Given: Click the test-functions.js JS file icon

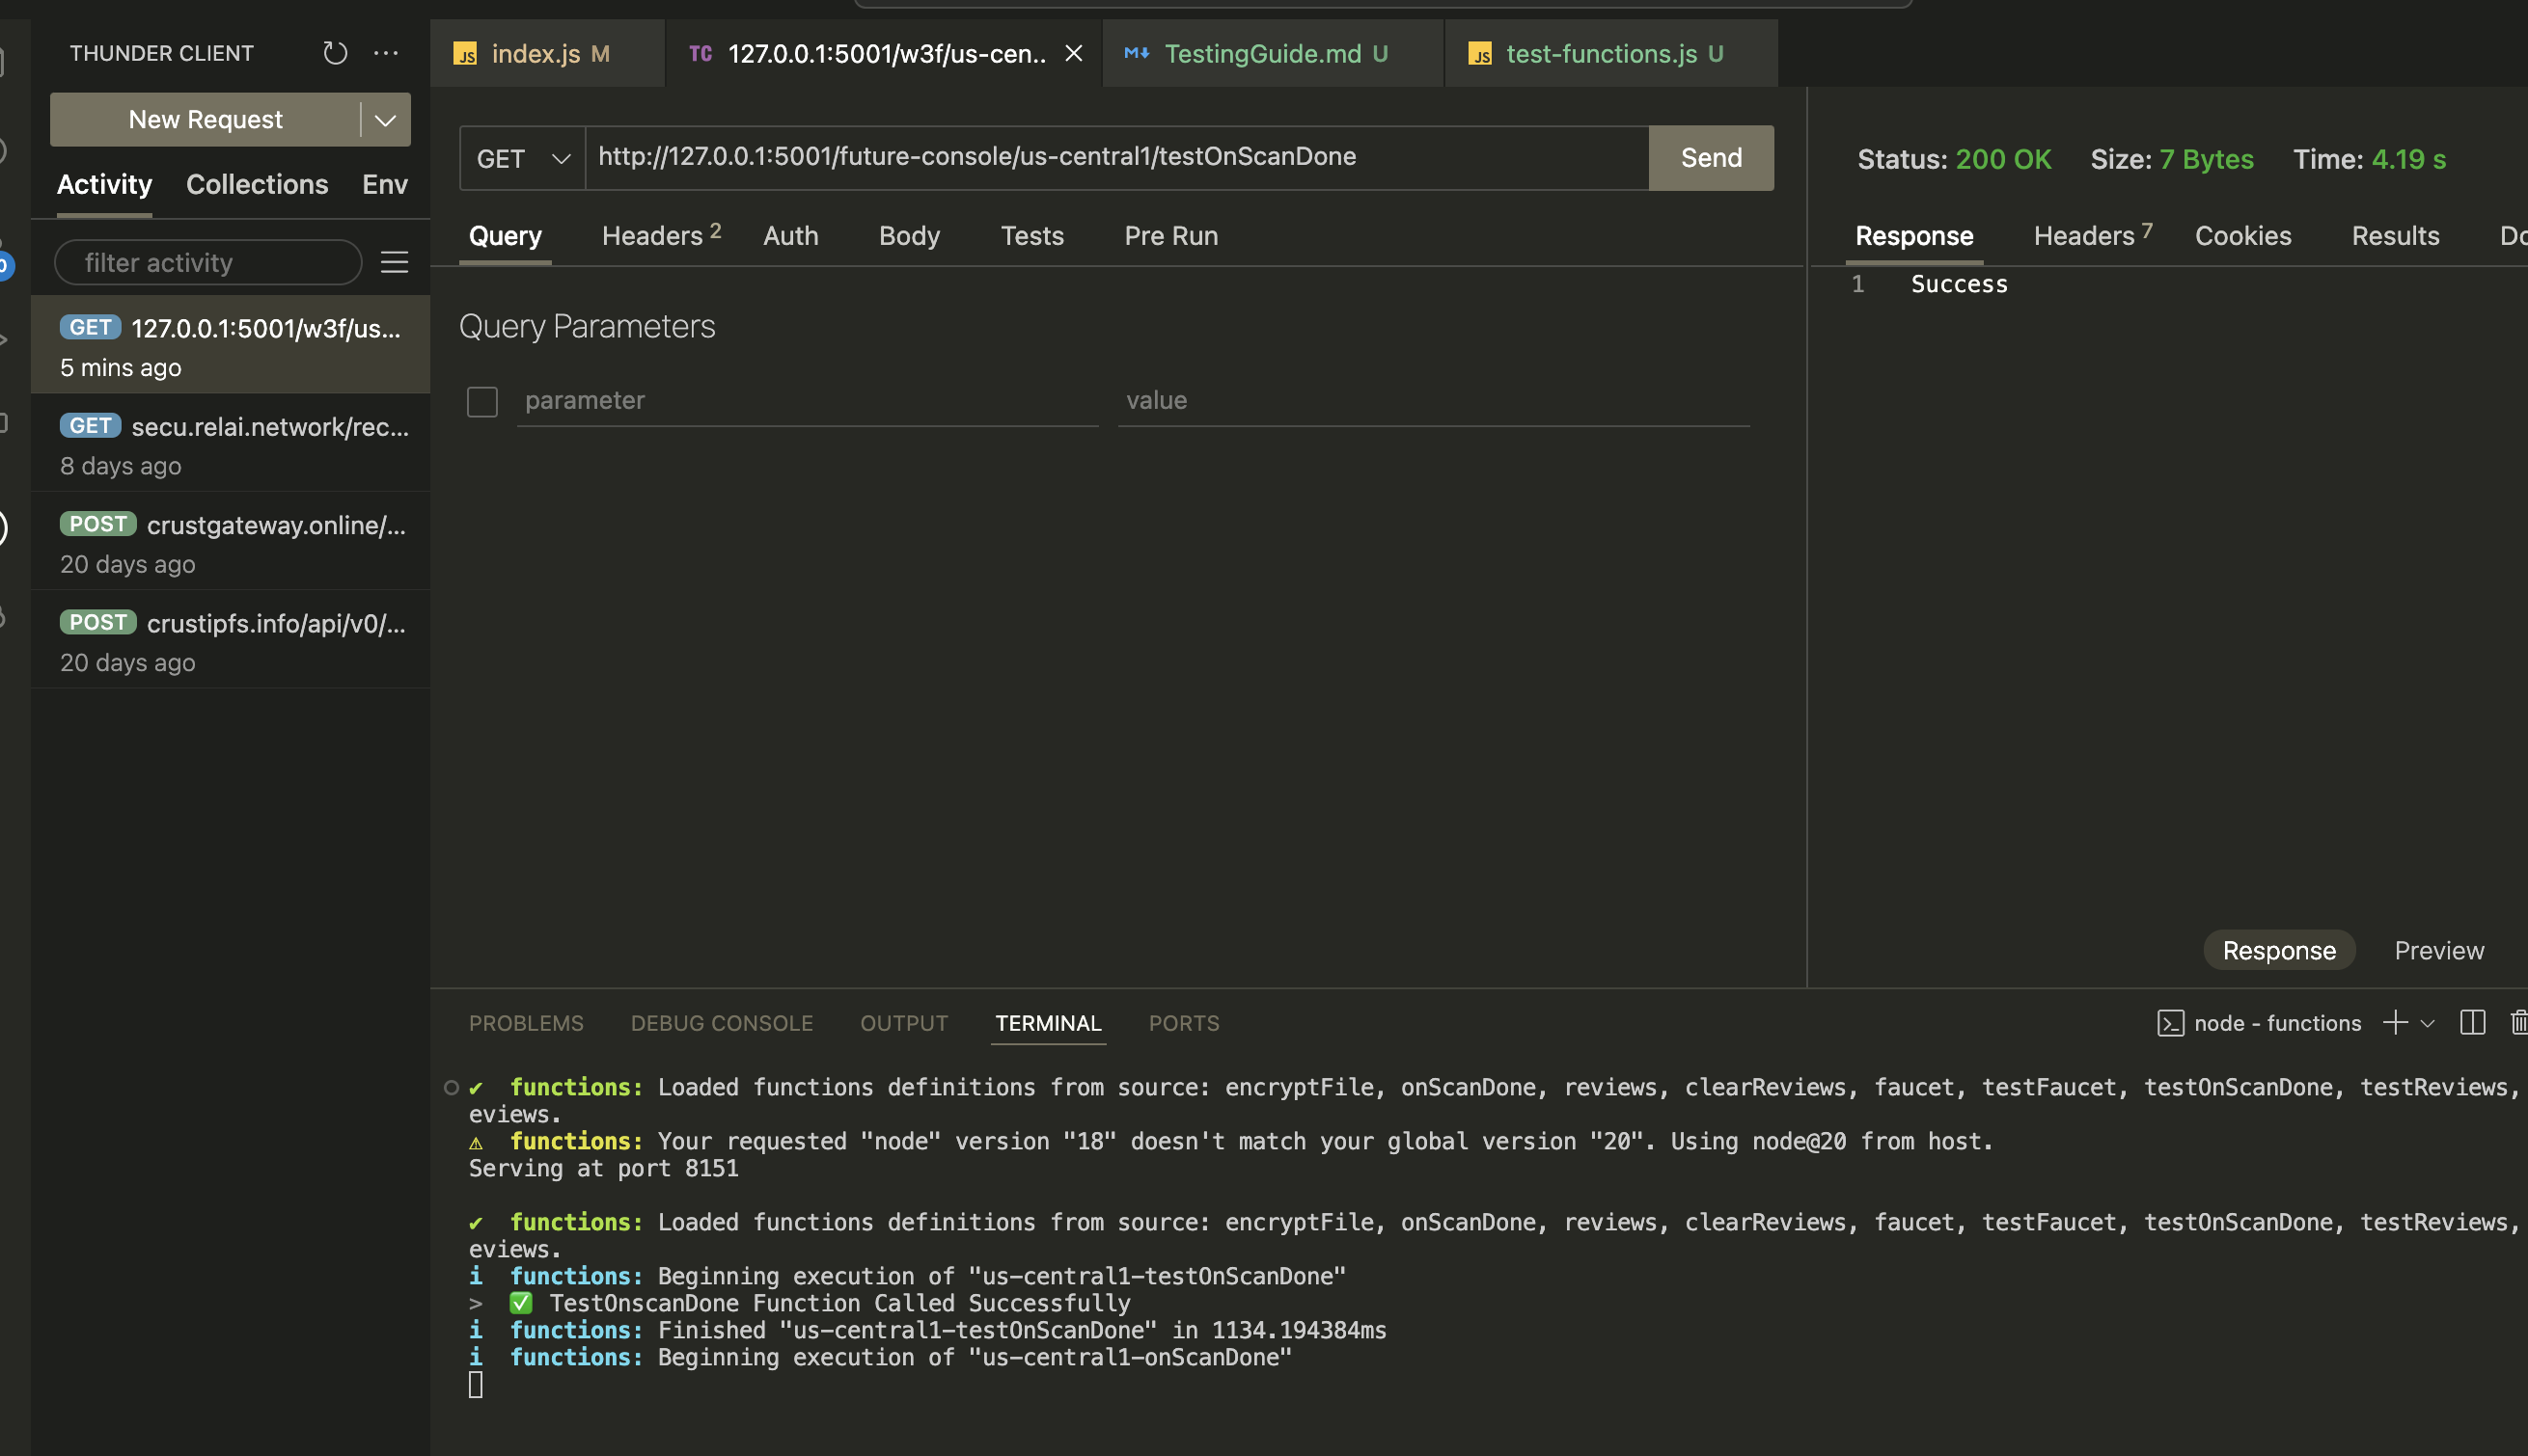Looking at the screenshot, I should click(1479, 54).
